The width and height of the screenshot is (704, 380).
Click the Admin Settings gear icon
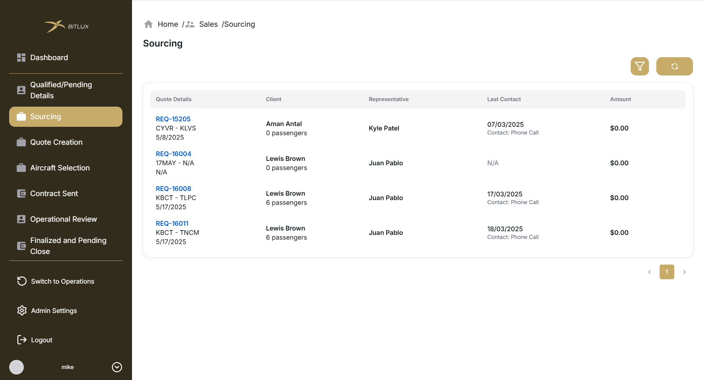pos(22,310)
